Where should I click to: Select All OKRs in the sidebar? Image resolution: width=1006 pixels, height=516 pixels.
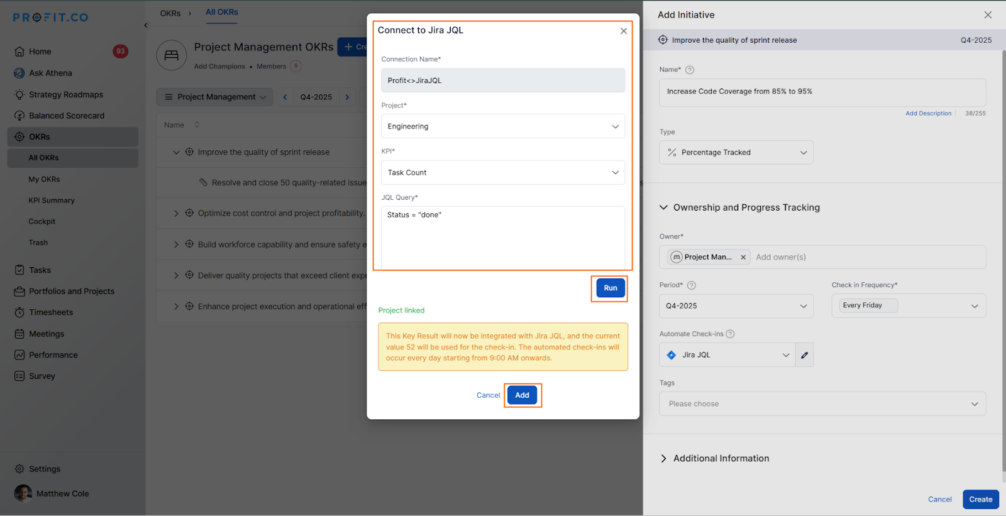pos(72,158)
